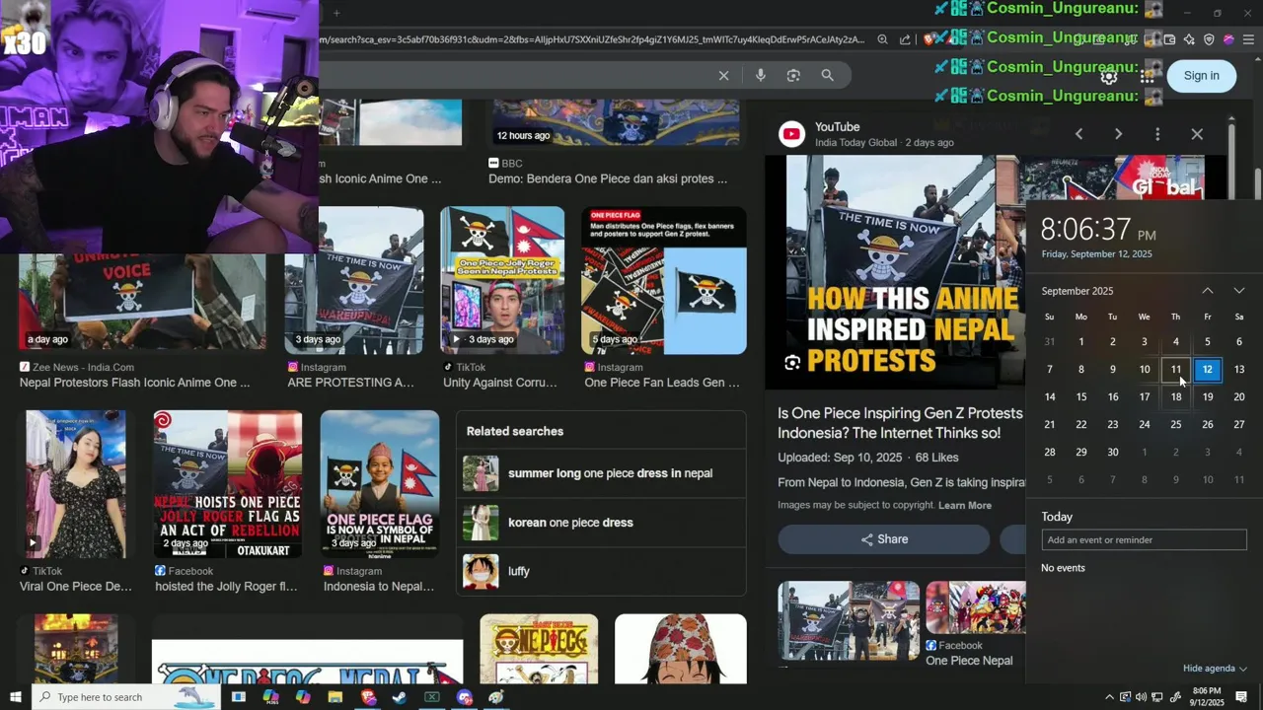Open the Paint palette icon on taskbar
This screenshot has height=710, width=1263.
[496, 697]
